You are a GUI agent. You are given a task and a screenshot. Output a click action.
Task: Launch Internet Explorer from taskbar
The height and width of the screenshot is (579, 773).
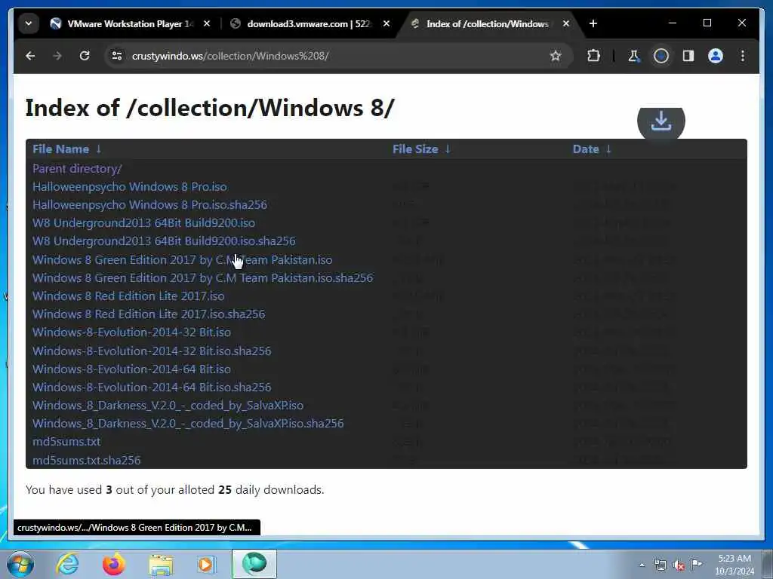point(67,564)
